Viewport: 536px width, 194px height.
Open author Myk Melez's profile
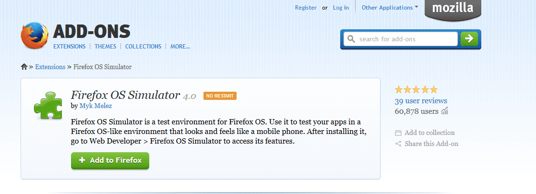coord(95,106)
